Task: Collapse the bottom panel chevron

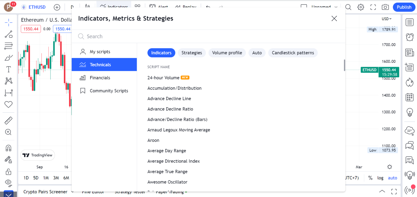Action: [x=382, y=191]
